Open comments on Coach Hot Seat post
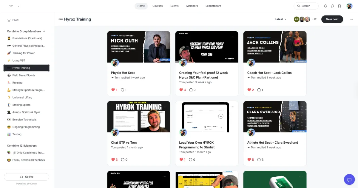Viewport: 358px width, 188px height. 260,90
